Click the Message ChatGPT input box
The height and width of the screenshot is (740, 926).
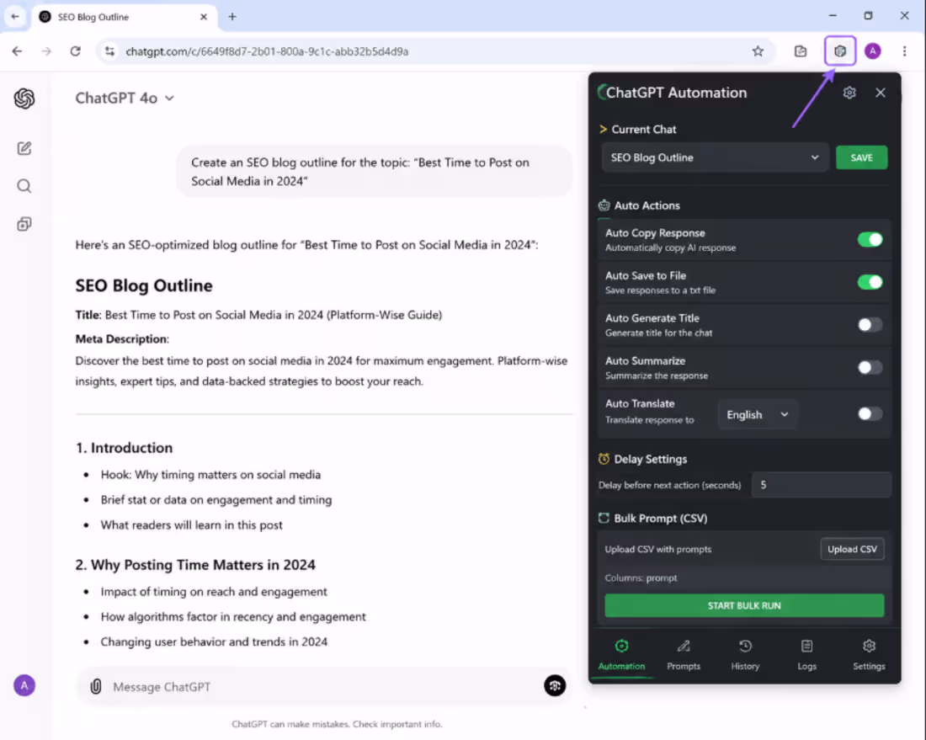(323, 686)
